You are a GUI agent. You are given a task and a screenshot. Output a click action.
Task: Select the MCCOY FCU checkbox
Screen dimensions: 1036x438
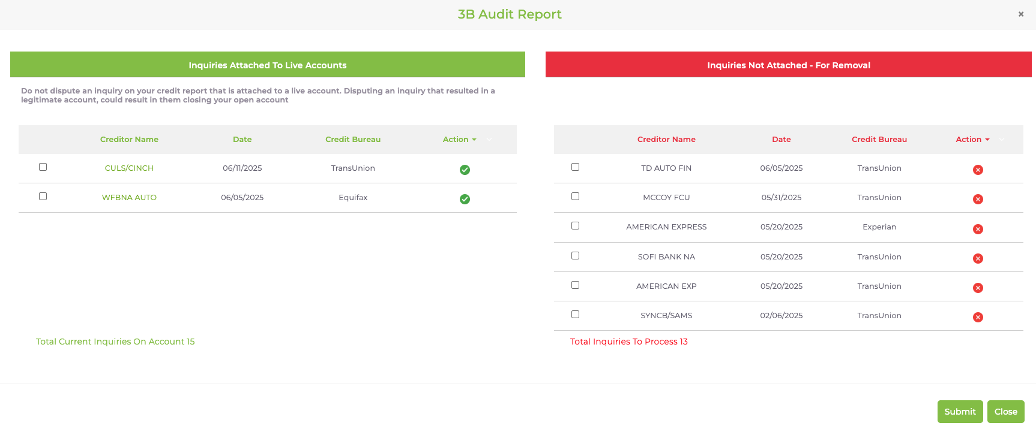(575, 197)
